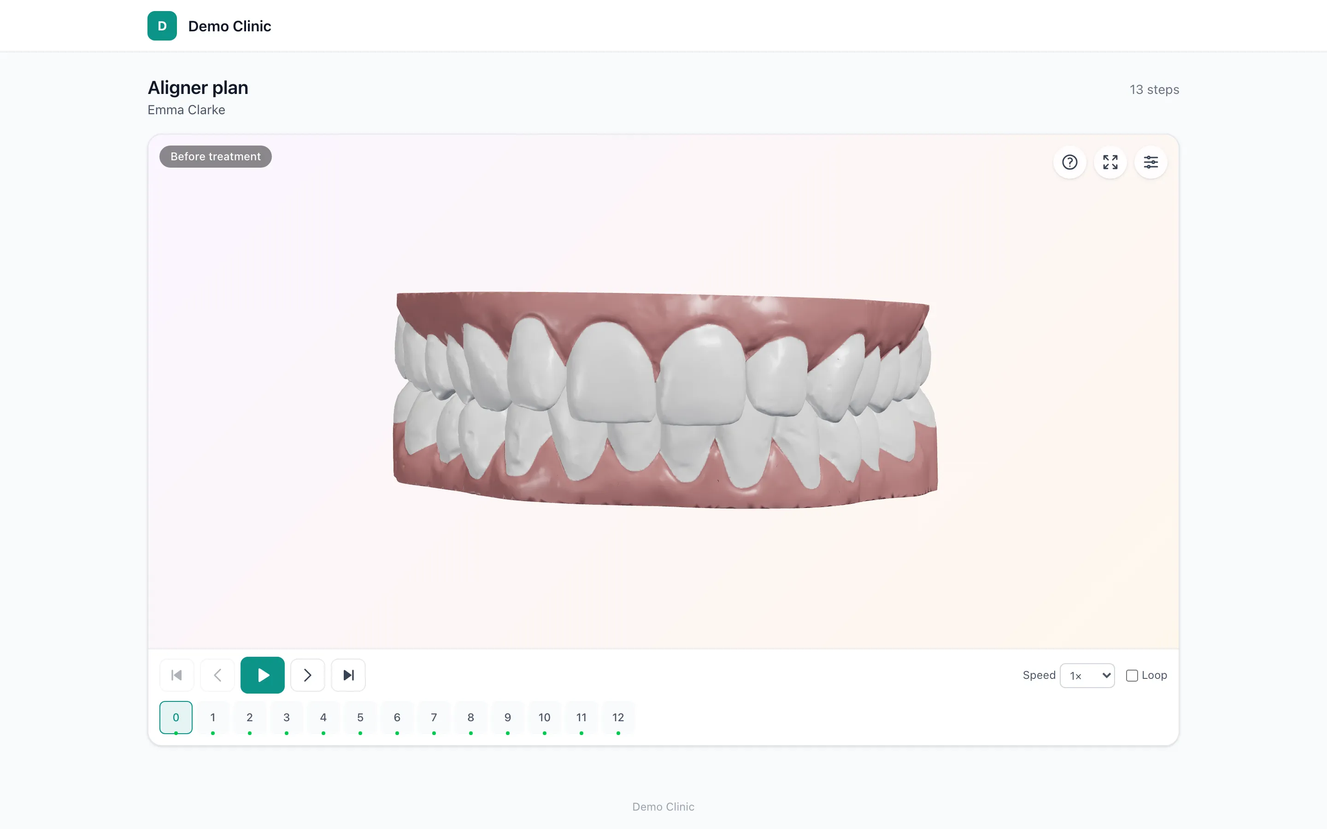Click the Demo Clinic header title
The height and width of the screenshot is (829, 1327).
pos(229,26)
